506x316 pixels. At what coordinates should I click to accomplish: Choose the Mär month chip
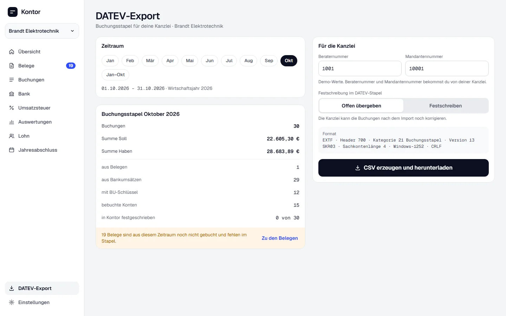pos(150,61)
